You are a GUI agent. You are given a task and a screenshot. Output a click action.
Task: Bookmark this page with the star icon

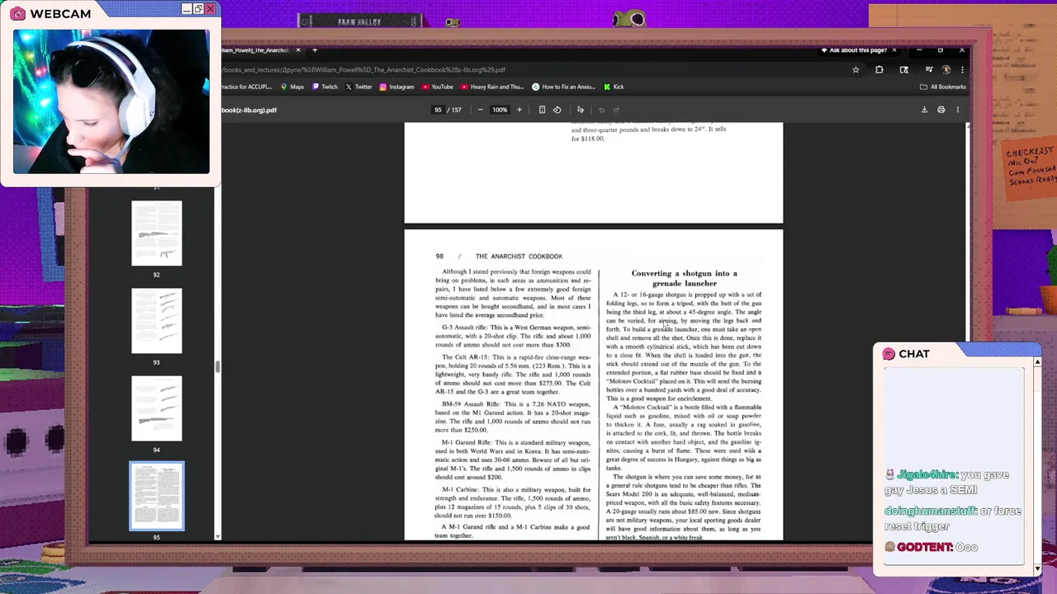856,69
